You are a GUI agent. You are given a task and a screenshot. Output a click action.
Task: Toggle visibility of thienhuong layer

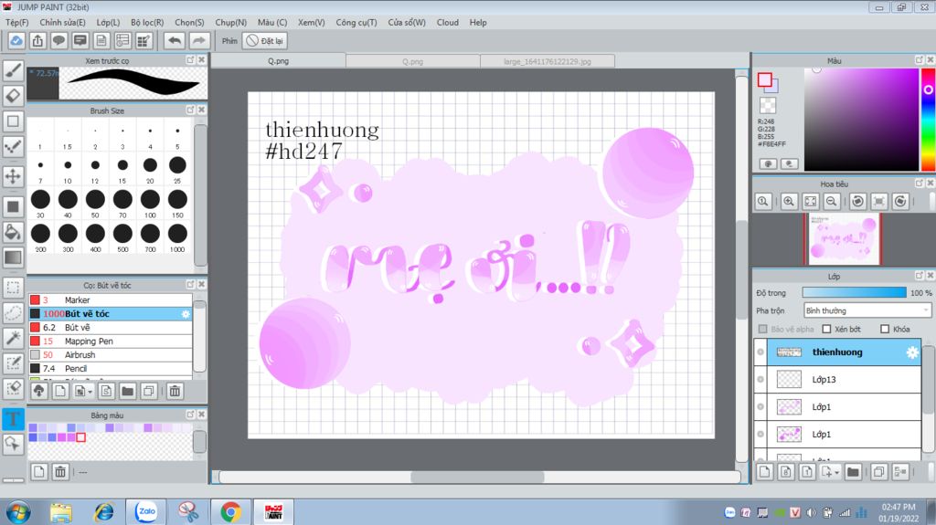[760, 352]
